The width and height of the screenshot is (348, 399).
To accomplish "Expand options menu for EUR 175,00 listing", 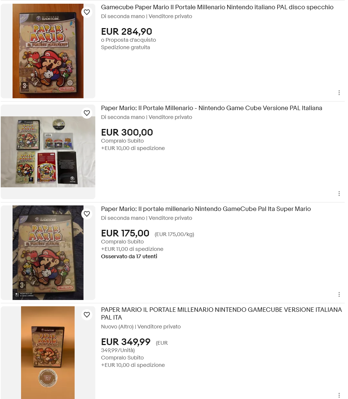I will [339, 294].
